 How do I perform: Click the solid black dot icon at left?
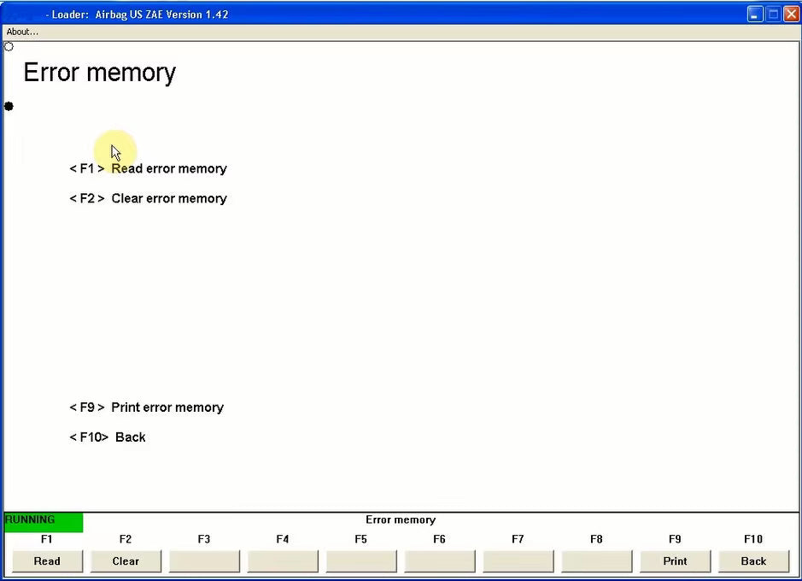(x=9, y=106)
